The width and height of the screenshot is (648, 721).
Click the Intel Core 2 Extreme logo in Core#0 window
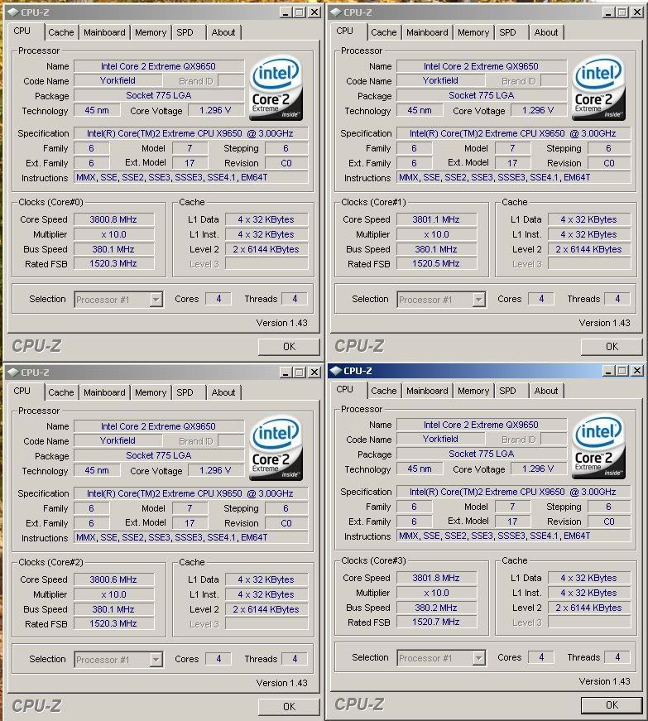276,88
